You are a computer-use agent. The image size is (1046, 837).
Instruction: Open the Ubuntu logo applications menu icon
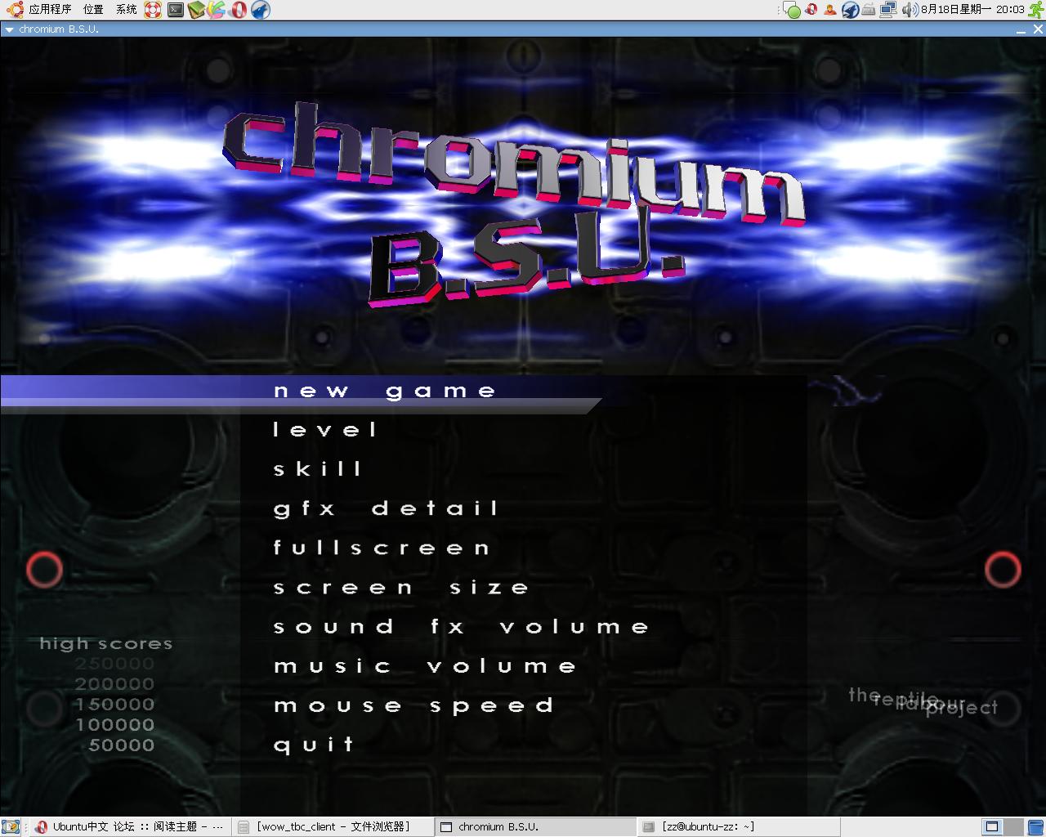coord(15,10)
